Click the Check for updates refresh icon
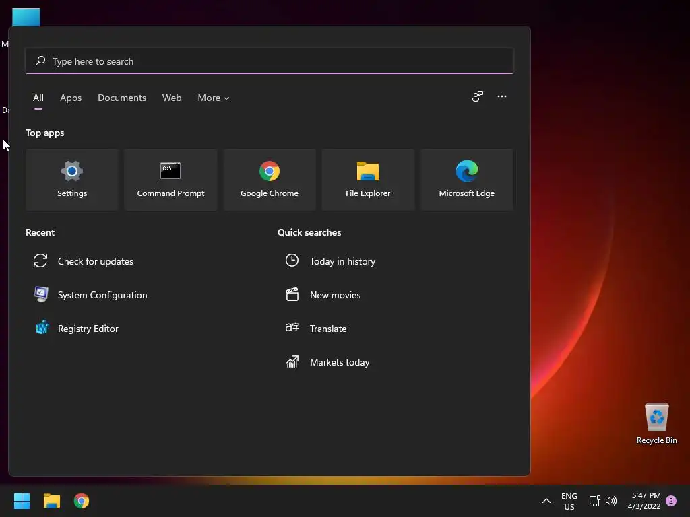 [40, 261]
